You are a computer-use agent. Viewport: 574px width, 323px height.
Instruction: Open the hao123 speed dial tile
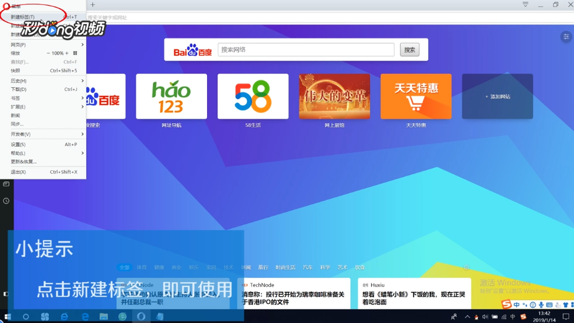pyautogui.click(x=171, y=97)
